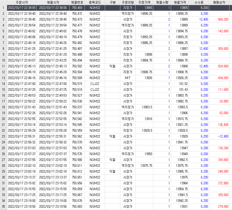Click order price 13865 in row 1

tap(148, 8)
